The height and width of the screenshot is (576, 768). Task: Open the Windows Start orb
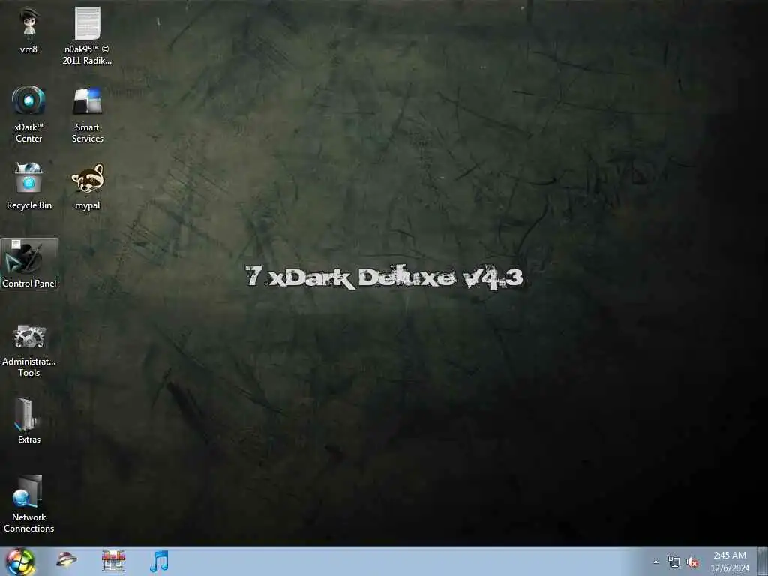tap(19, 561)
